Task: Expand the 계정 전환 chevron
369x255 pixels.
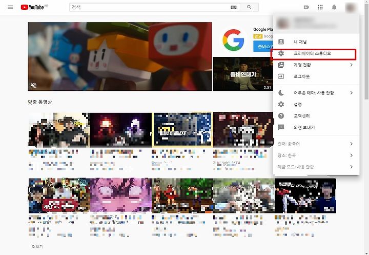Action: click(352, 65)
